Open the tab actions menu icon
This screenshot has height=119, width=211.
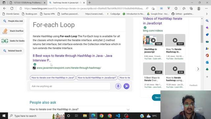coord(4,3)
